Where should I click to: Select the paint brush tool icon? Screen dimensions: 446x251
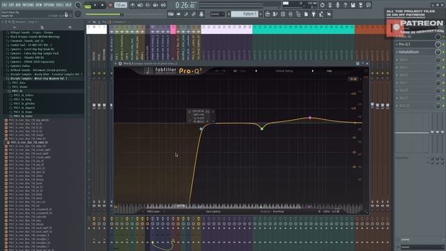(194, 14)
